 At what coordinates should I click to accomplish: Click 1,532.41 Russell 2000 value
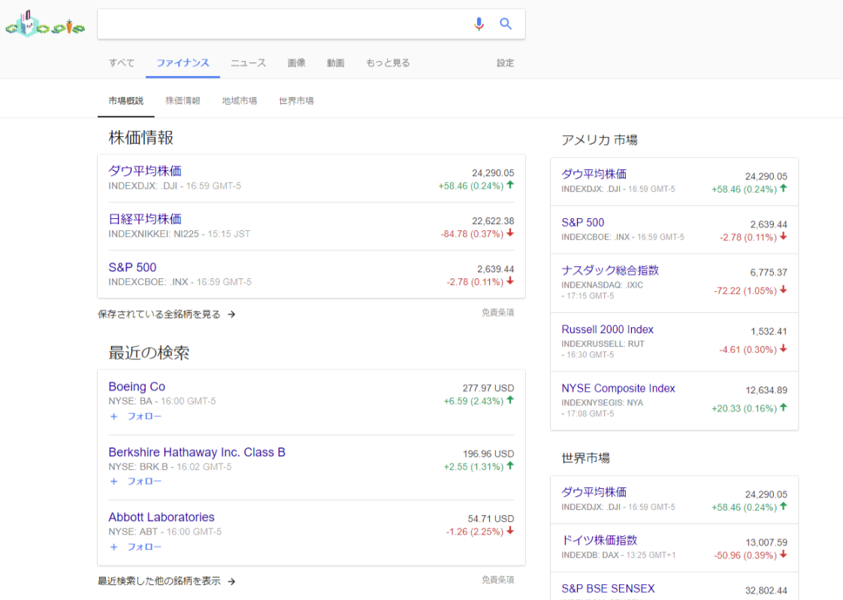click(769, 332)
